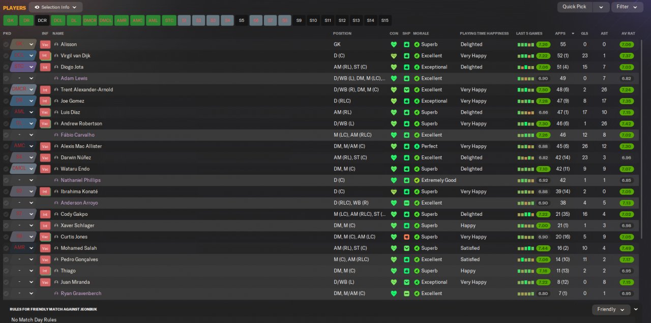Viewport: 651px width, 323px height.
Task: Sort by the AV RAT column header
Action: coord(628,34)
